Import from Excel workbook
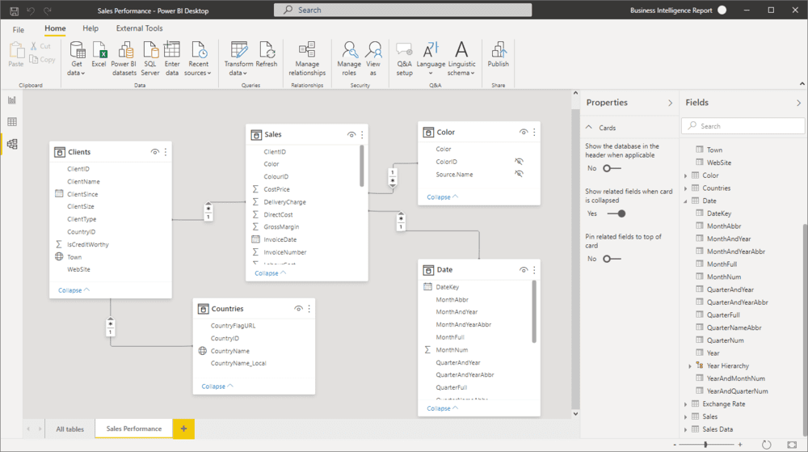808x452 pixels. [x=99, y=55]
